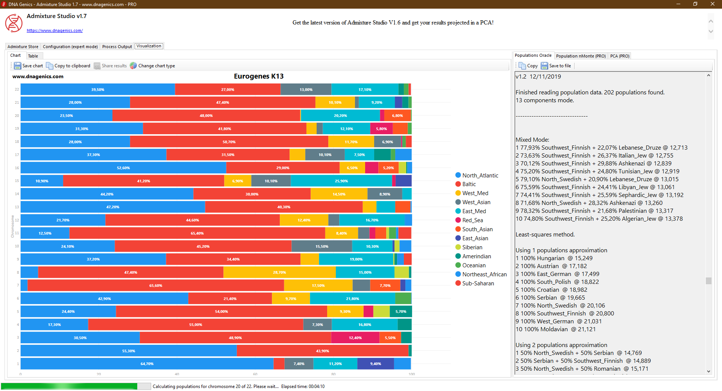The height and width of the screenshot is (391, 722).
Task: Click the Configuration (expert mode) tab
Action: pos(70,46)
